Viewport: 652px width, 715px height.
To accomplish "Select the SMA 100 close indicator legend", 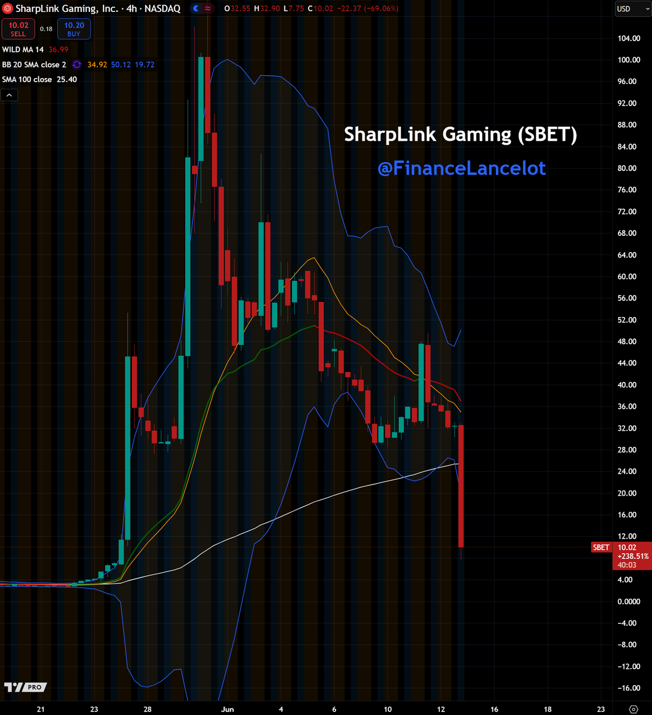I will tap(27, 79).
